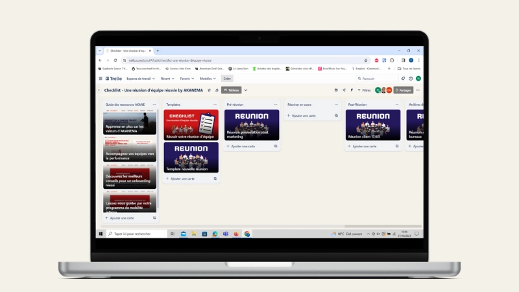Click the Trello home logo
519x292 pixels.
pos(114,79)
